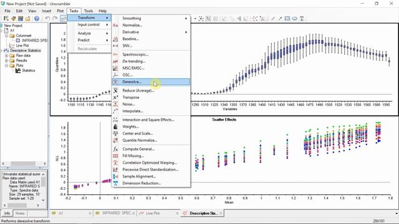Collapse the Columnset tree node

pyautogui.click(x=6, y=35)
